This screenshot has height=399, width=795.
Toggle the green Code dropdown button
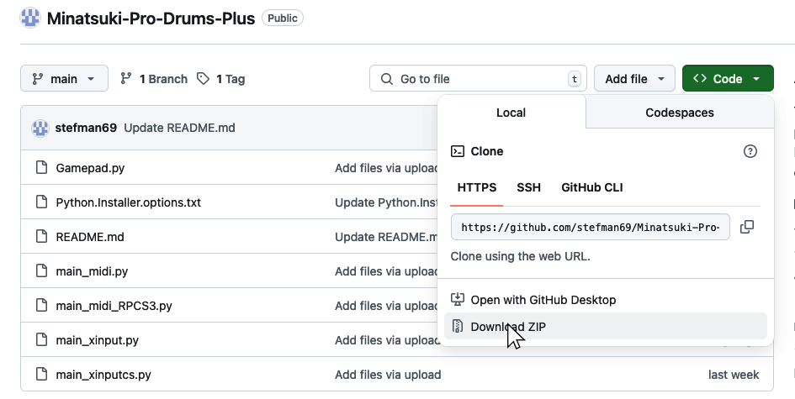coord(728,78)
